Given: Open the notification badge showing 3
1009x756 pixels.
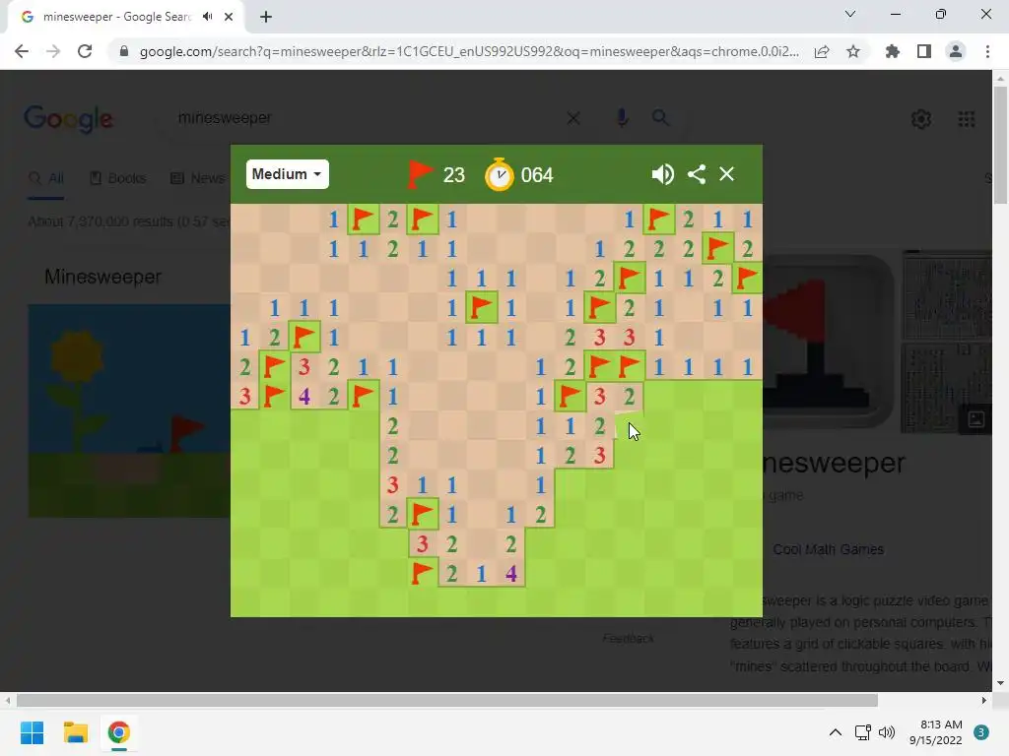Looking at the screenshot, I should coord(981,732).
